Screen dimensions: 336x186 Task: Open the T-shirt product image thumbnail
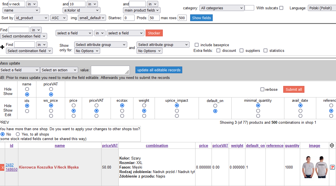(314, 167)
